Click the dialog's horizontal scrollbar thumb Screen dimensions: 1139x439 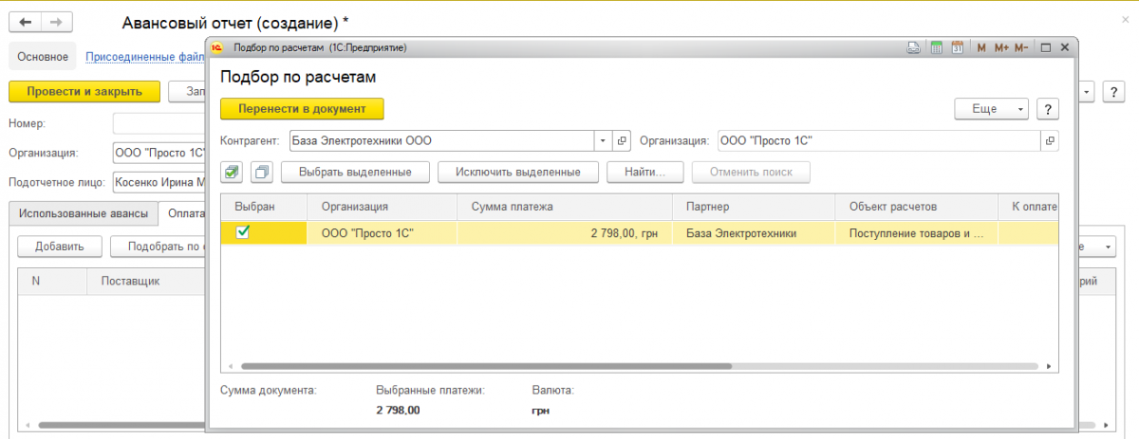pyautogui.click(x=486, y=366)
